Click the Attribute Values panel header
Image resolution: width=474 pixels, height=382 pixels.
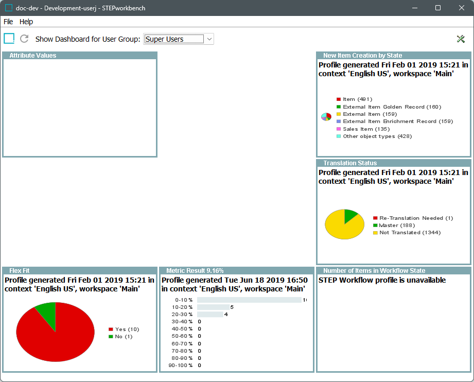click(33, 56)
